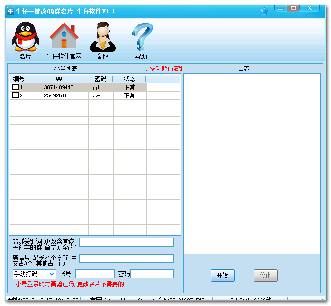Check the box for account row 1
The image size is (331, 306).
16,87
